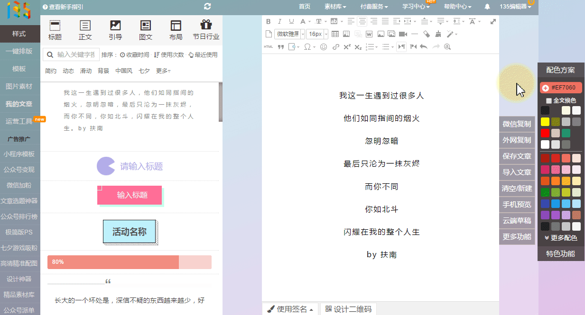Type in the keyword search field
This screenshot has height=315, width=585.
(x=76, y=54)
